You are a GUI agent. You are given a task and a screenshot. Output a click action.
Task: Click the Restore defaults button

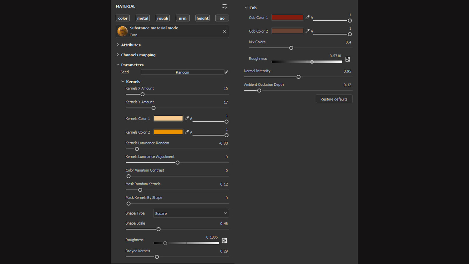pos(334,99)
